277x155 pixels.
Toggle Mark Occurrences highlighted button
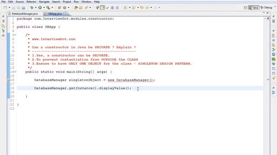click(x=103, y=8)
